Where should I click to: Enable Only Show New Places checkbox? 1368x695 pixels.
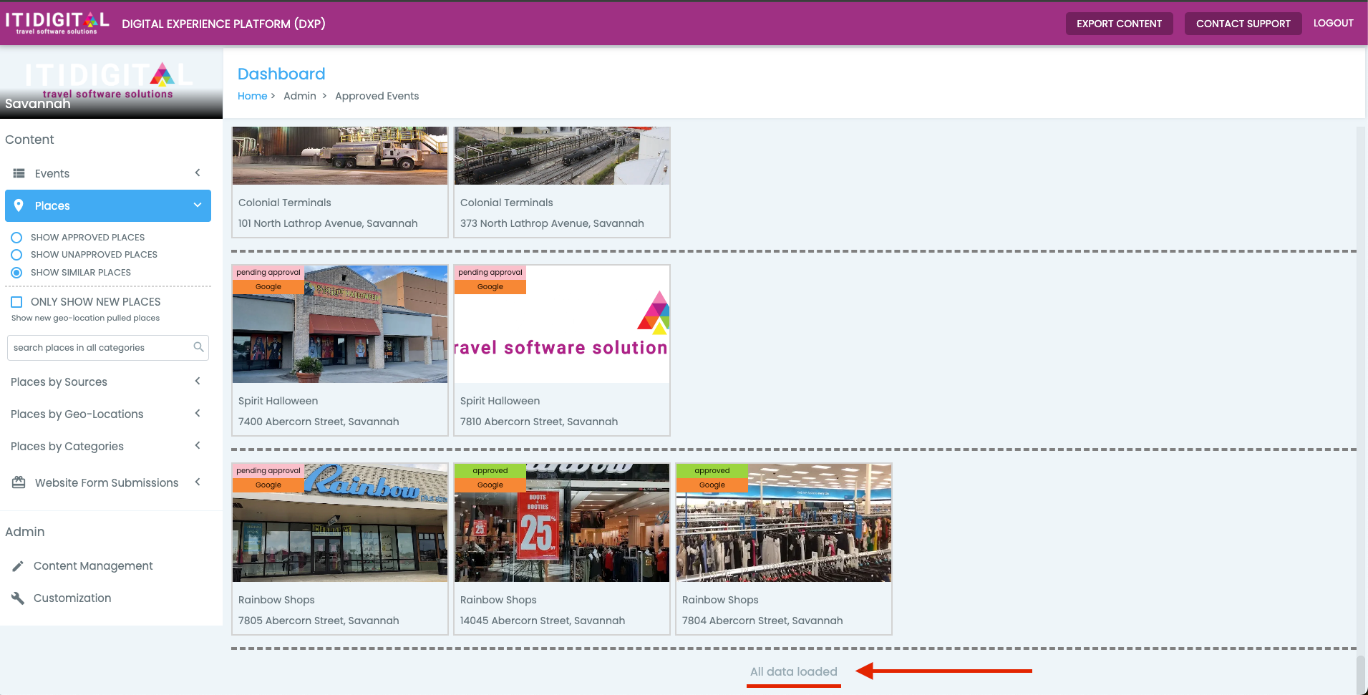16,302
